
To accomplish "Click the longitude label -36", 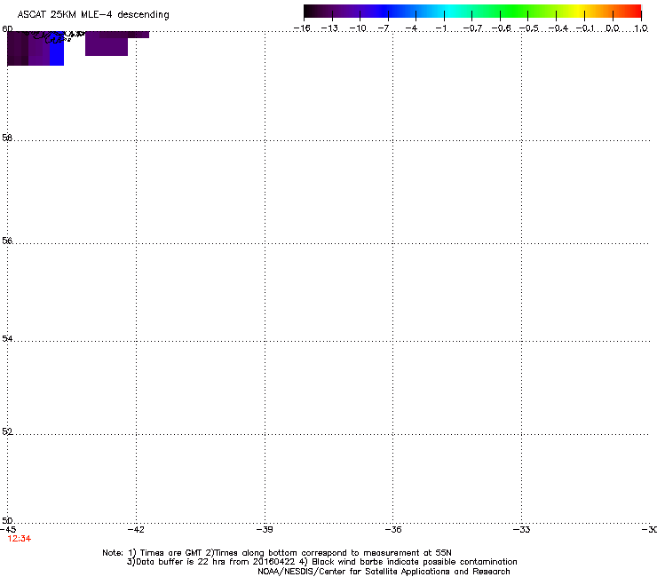I will (393, 530).
